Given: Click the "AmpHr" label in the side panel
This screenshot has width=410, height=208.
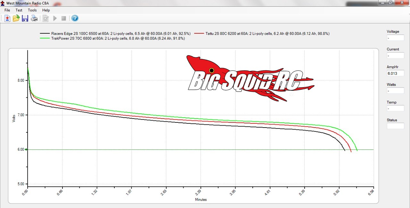Looking at the screenshot, I should pyautogui.click(x=393, y=67).
